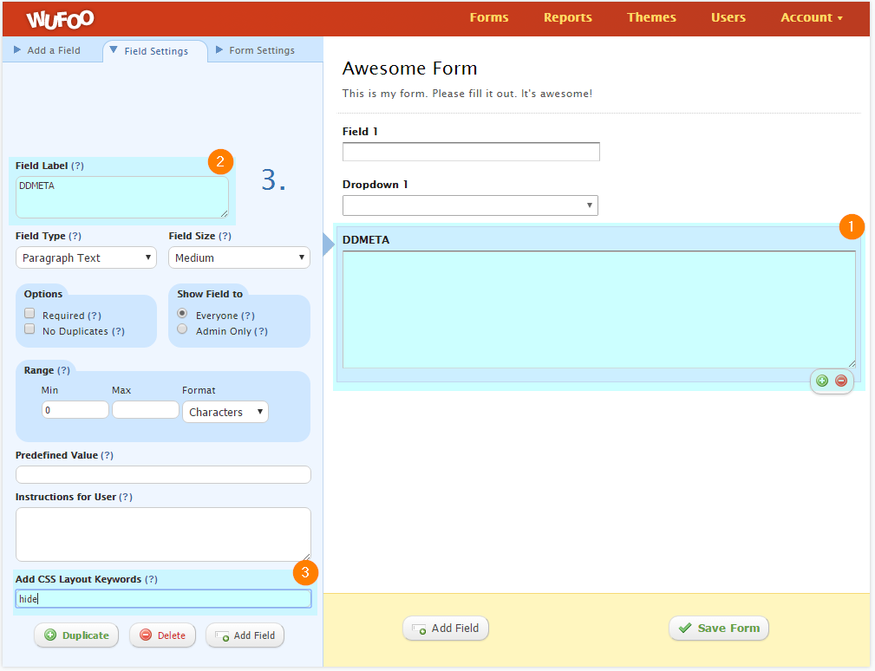875x671 pixels.
Task: Enable the Required checkbox
Action: click(x=29, y=314)
